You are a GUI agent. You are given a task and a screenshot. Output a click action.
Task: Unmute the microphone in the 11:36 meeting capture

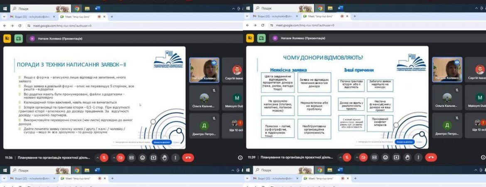[x=104, y=157]
